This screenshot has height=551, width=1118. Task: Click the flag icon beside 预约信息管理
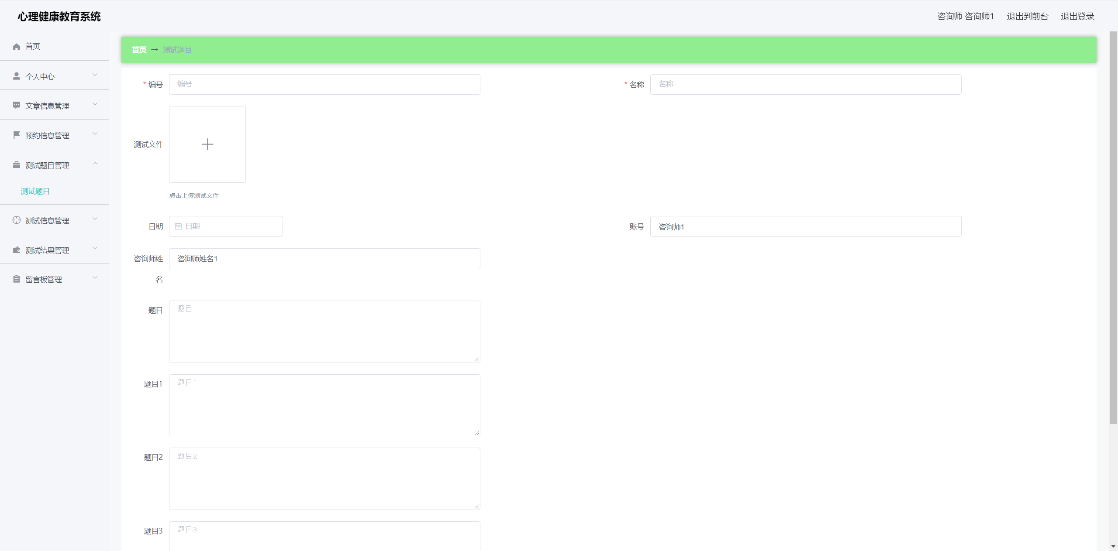pos(17,135)
